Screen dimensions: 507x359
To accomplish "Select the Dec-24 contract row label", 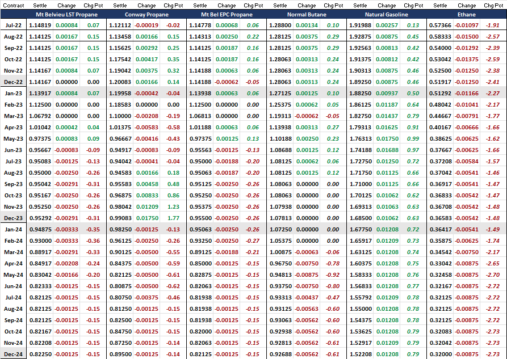I will tap(13, 354).
